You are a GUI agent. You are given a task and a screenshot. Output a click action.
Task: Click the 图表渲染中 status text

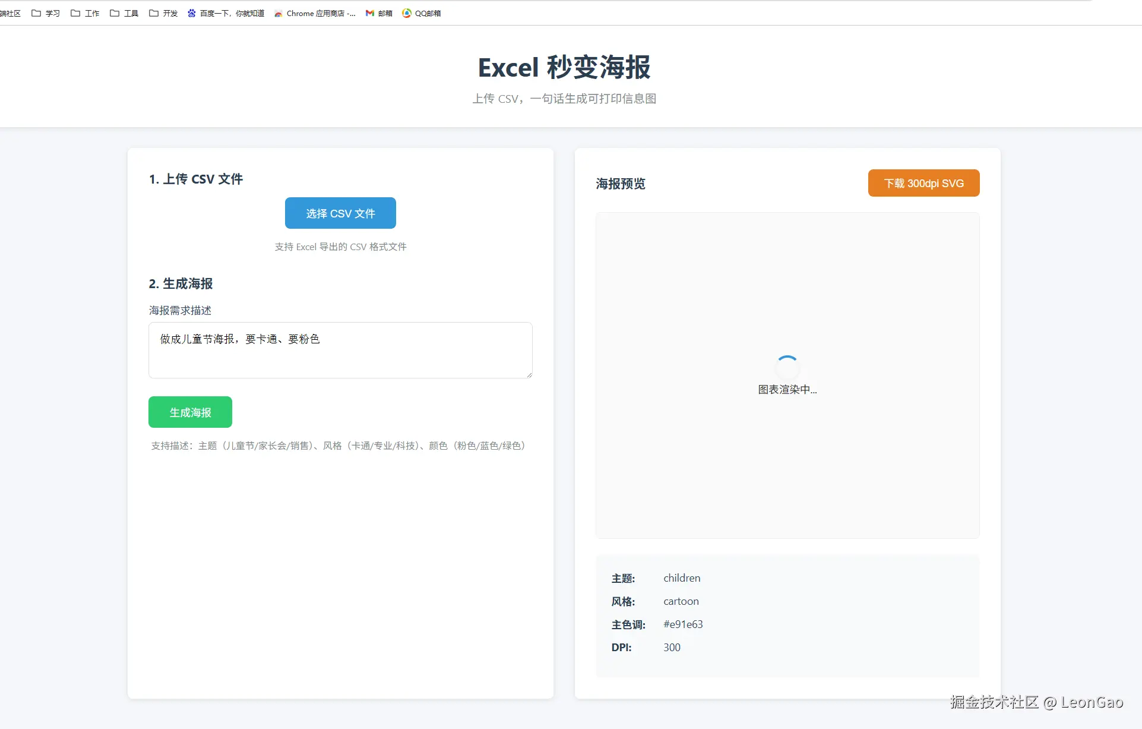point(787,390)
